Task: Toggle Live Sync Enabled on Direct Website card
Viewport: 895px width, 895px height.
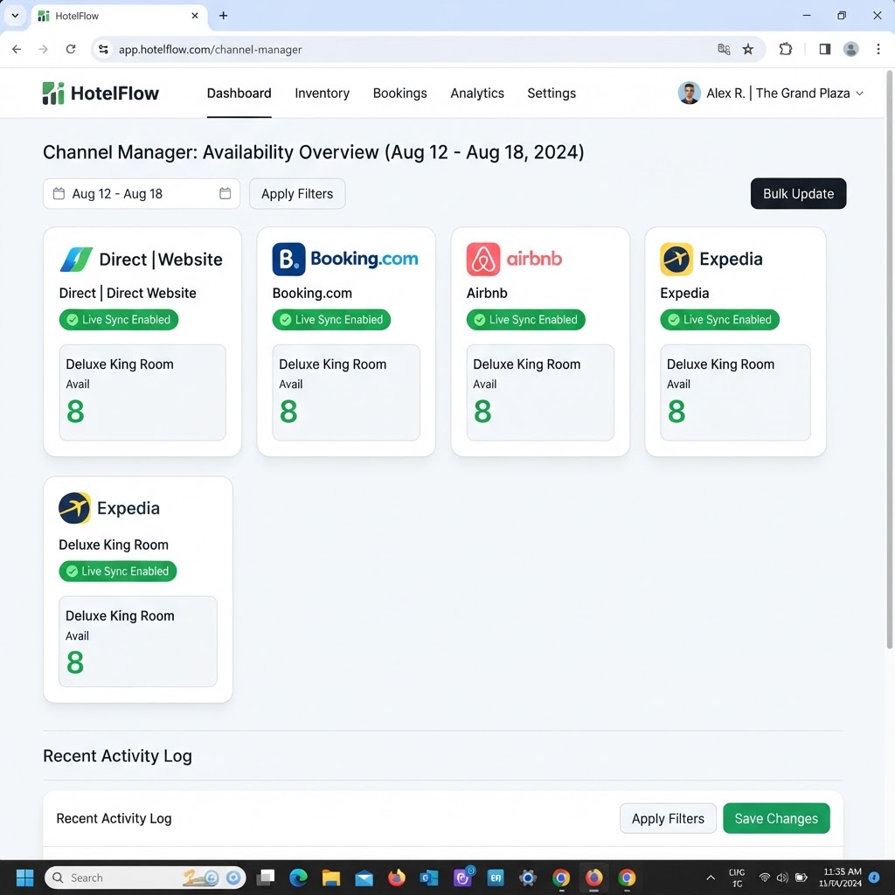Action: [x=119, y=320]
